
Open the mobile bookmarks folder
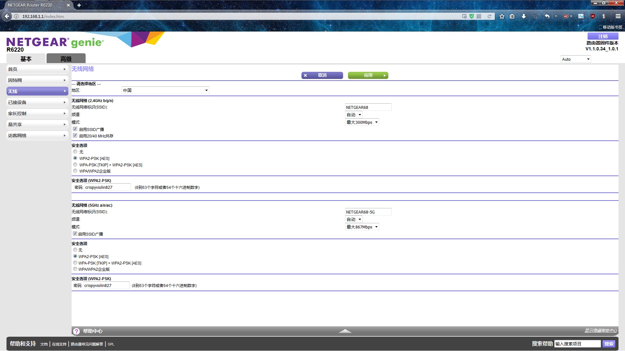pyautogui.click(x=611, y=27)
